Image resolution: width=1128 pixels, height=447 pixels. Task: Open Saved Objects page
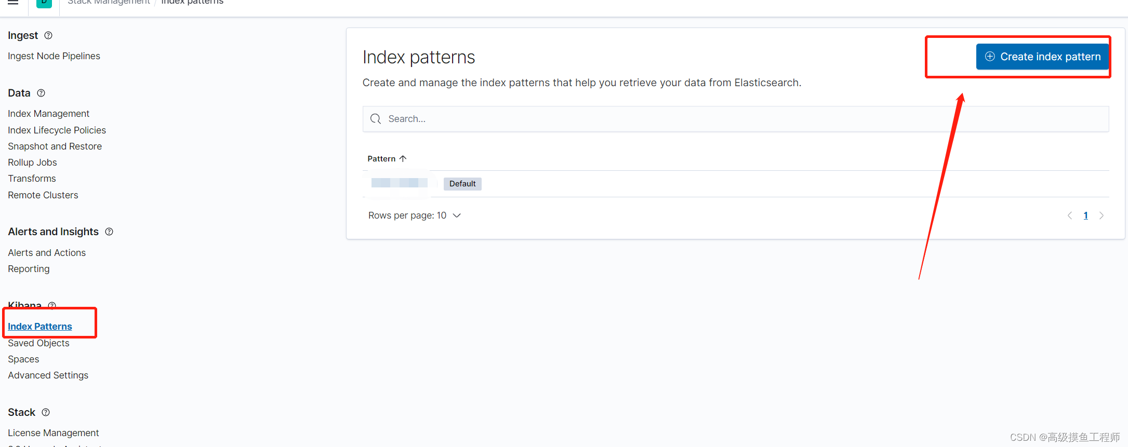pyautogui.click(x=38, y=343)
